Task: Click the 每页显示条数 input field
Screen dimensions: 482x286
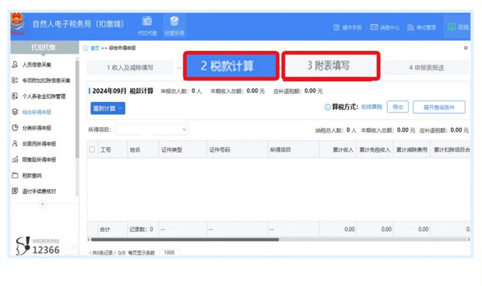Action: tap(169, 252)
